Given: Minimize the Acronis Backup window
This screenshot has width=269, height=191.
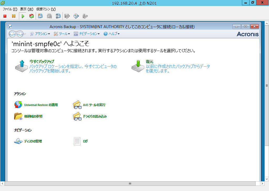Looking at the screenshot, I should point(237,26).
